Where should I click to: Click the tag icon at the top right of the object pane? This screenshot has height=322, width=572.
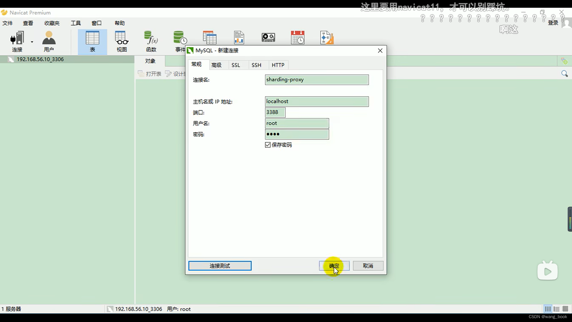[564, 61]
